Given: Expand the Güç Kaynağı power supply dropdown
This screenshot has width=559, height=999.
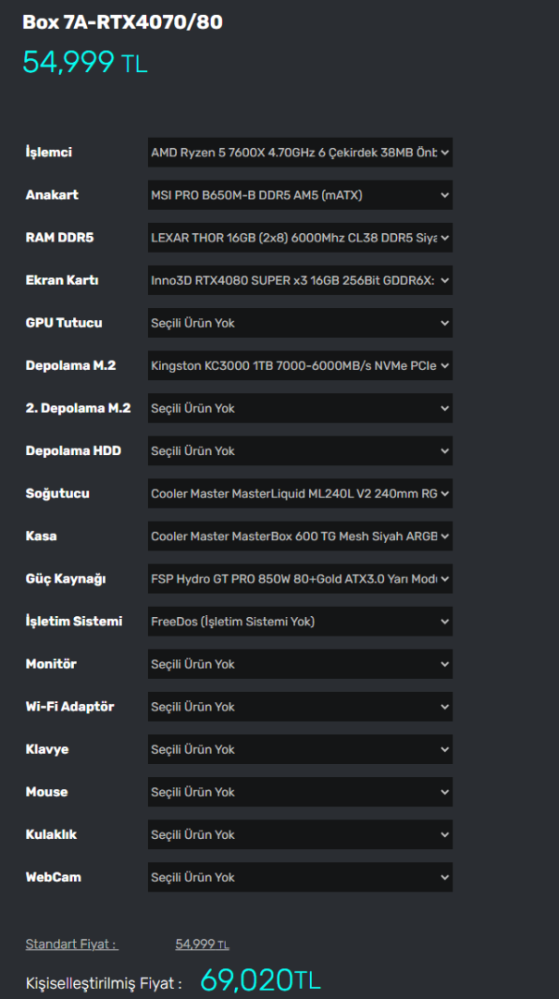Looking at the screenshot, I should [300, 579].
